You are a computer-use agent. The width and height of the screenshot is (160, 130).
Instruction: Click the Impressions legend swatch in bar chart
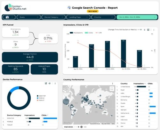71,33
